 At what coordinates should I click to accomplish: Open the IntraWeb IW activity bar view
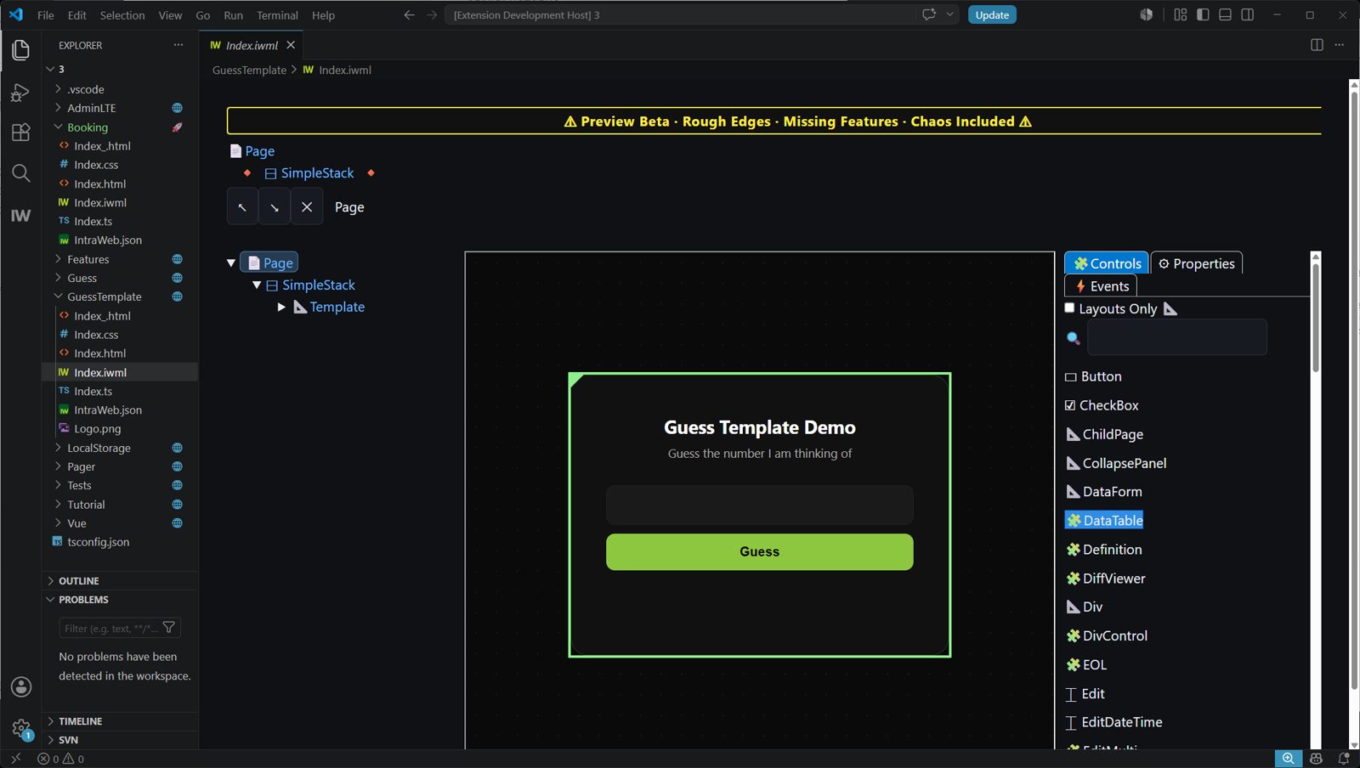point(20,216)
